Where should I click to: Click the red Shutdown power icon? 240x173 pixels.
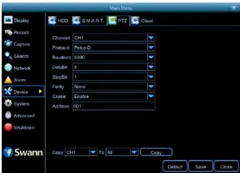pyautogui.click(x=8, y=127)
